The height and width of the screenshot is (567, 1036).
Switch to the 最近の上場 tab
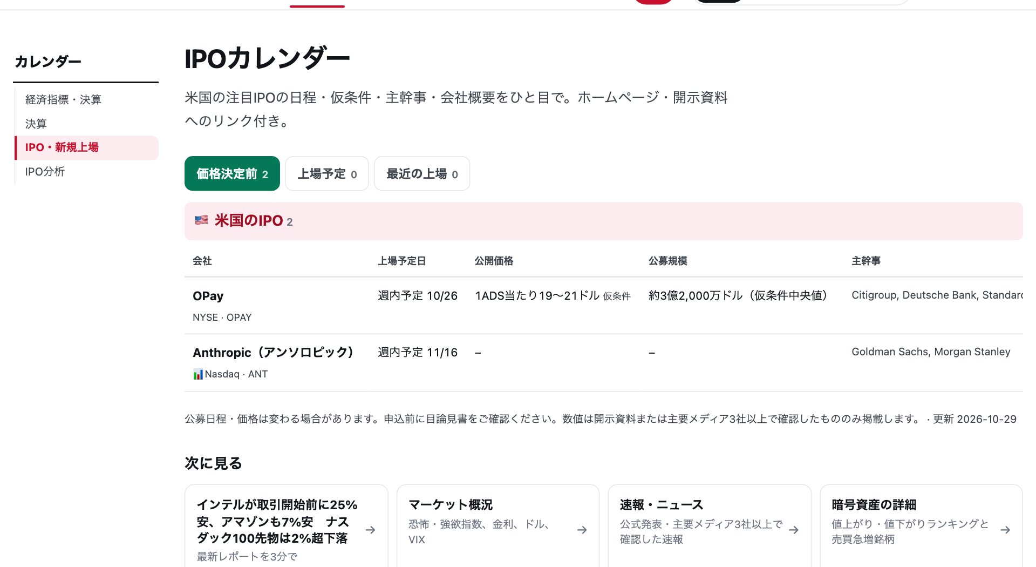(x=422, y=173)
